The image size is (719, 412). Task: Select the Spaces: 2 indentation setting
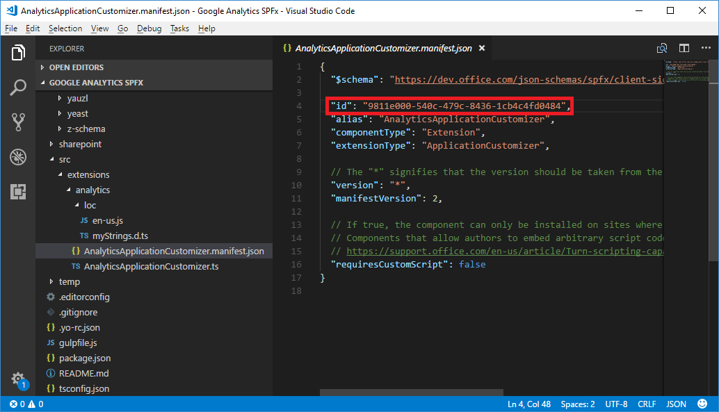(x=578, y=403)
